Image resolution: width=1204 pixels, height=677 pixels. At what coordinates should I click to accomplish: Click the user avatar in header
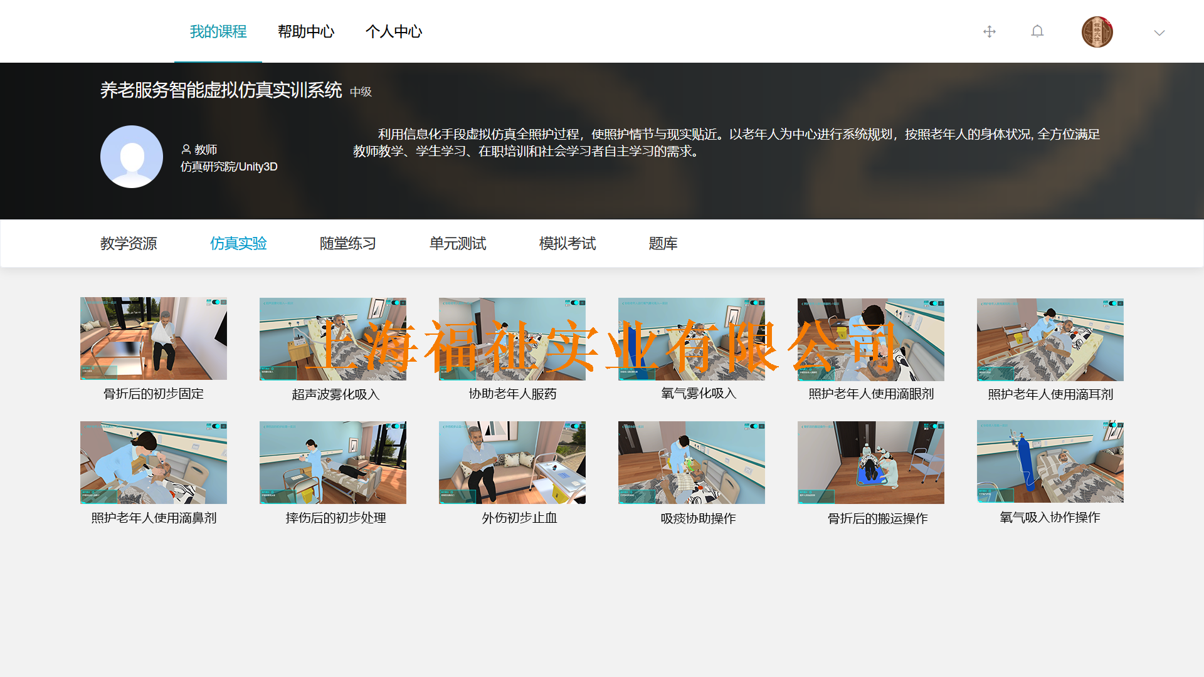point(1097,32)
